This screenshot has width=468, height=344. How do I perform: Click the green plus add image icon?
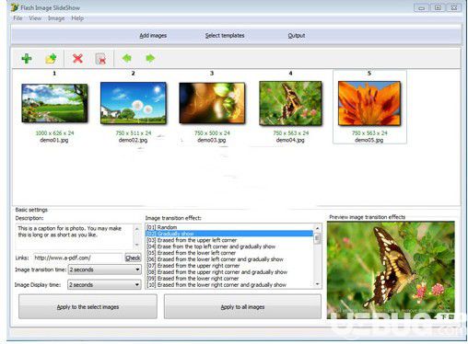27,58
